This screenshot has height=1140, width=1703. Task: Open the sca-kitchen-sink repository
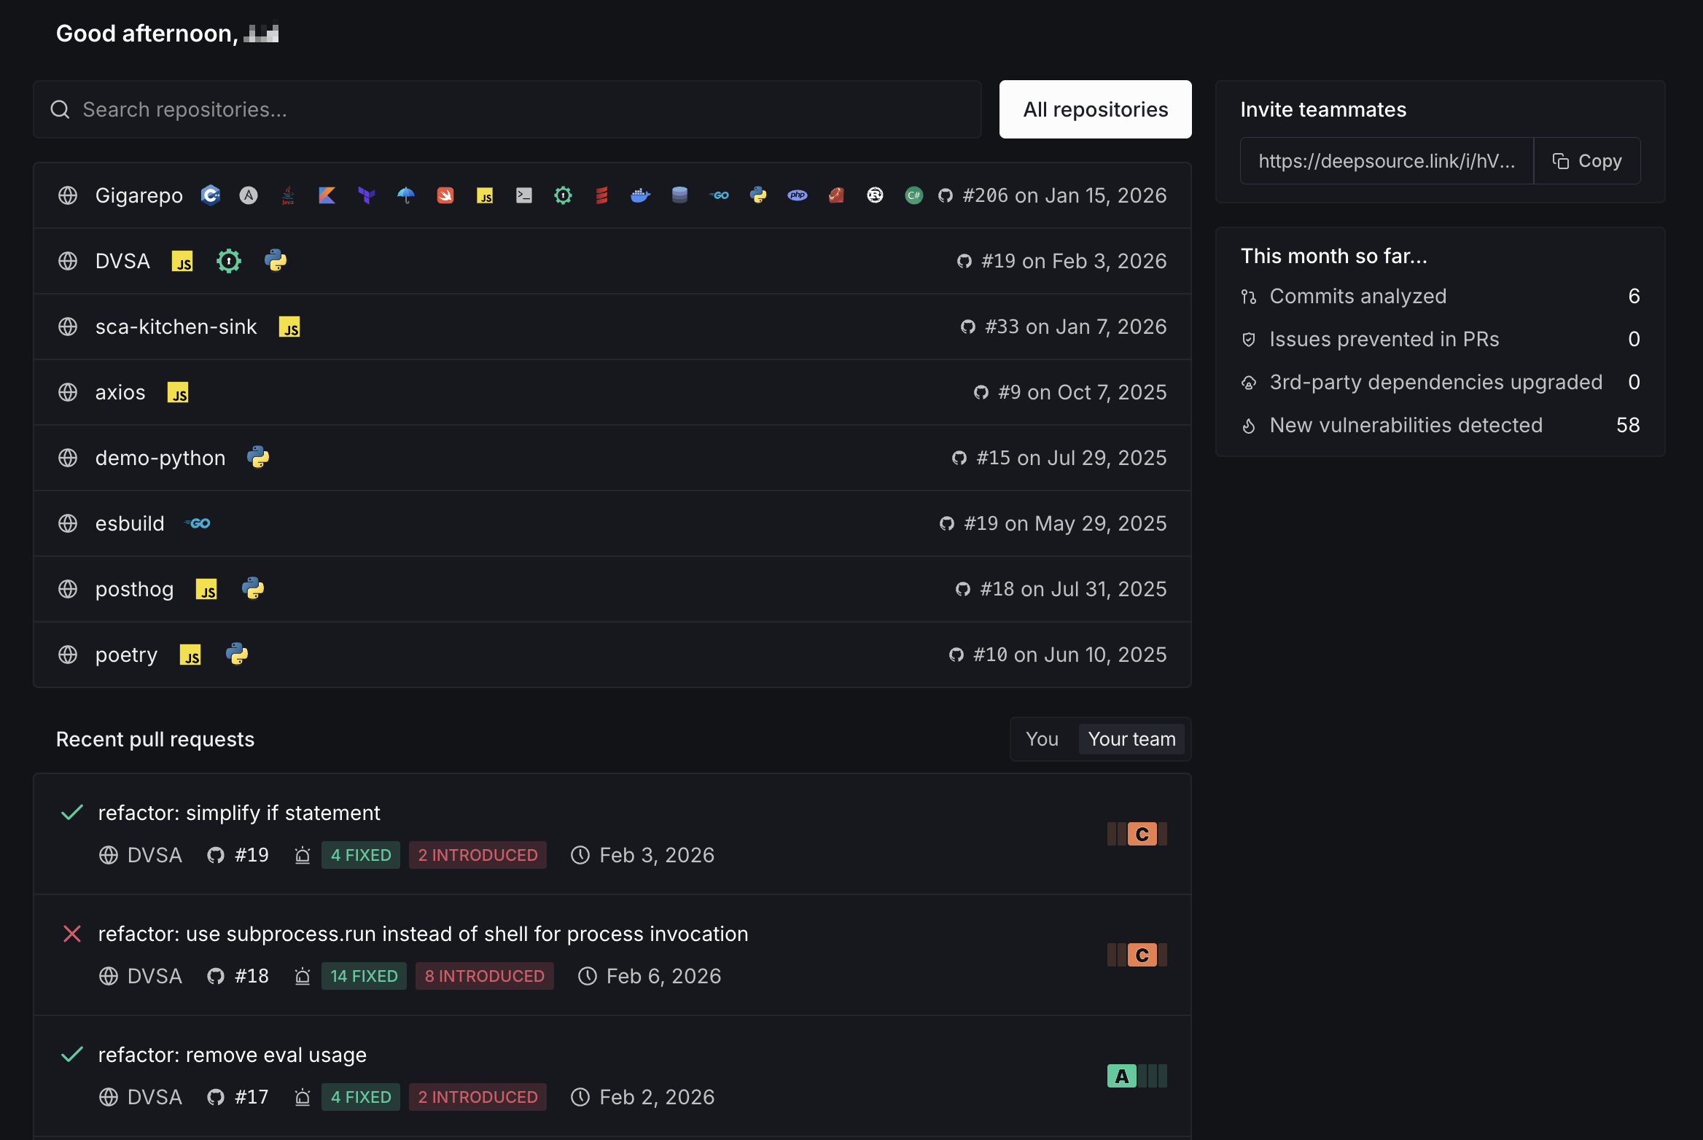[x=176, y=327]
